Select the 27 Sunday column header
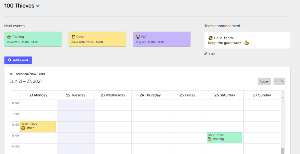Viewport: 300px width, 154px height. (262, 95)
